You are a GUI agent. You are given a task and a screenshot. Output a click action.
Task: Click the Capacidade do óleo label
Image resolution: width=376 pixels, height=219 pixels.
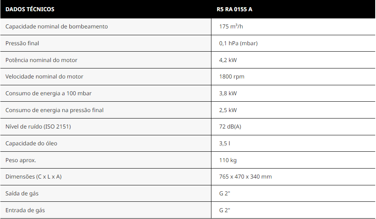(x=31, y=143)
